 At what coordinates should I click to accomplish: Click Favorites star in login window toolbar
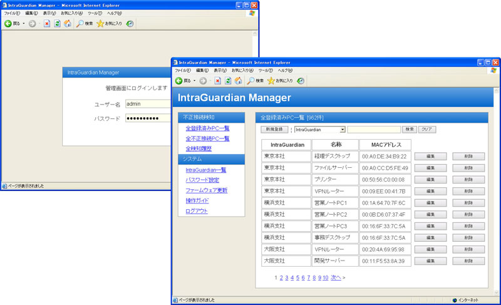100,24
